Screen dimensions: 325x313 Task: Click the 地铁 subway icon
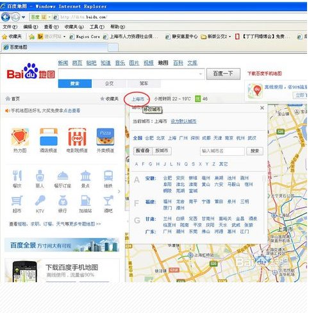108,176
